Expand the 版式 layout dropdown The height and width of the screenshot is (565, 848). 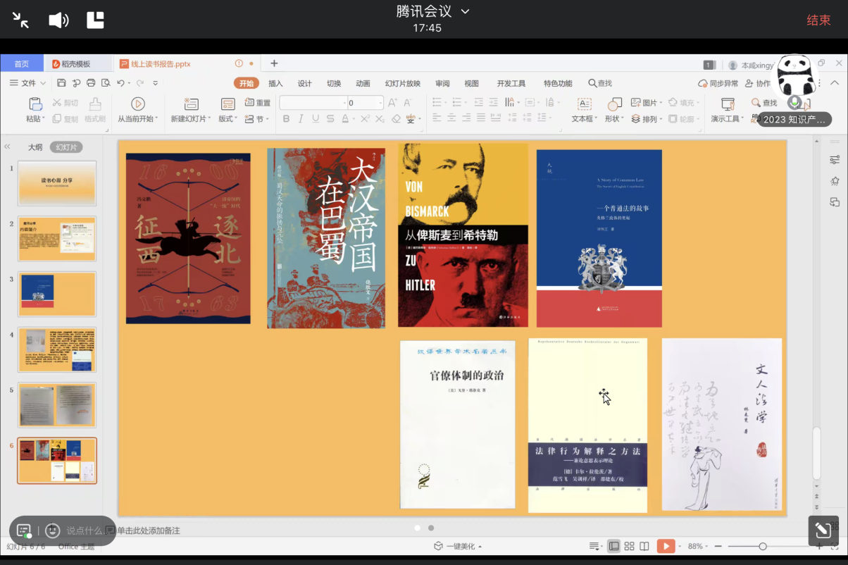coord(227,119)
